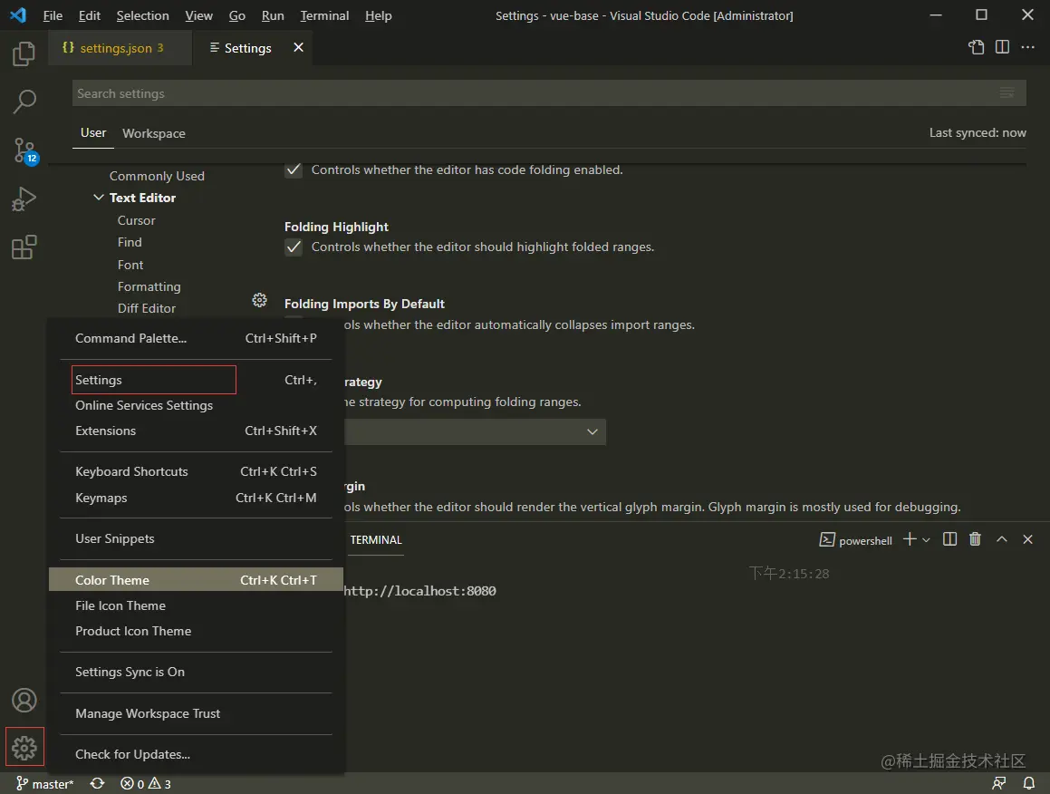Click http://localhost:8080 link in terminal
1050x794 pixels.
[x=419, y=591]
